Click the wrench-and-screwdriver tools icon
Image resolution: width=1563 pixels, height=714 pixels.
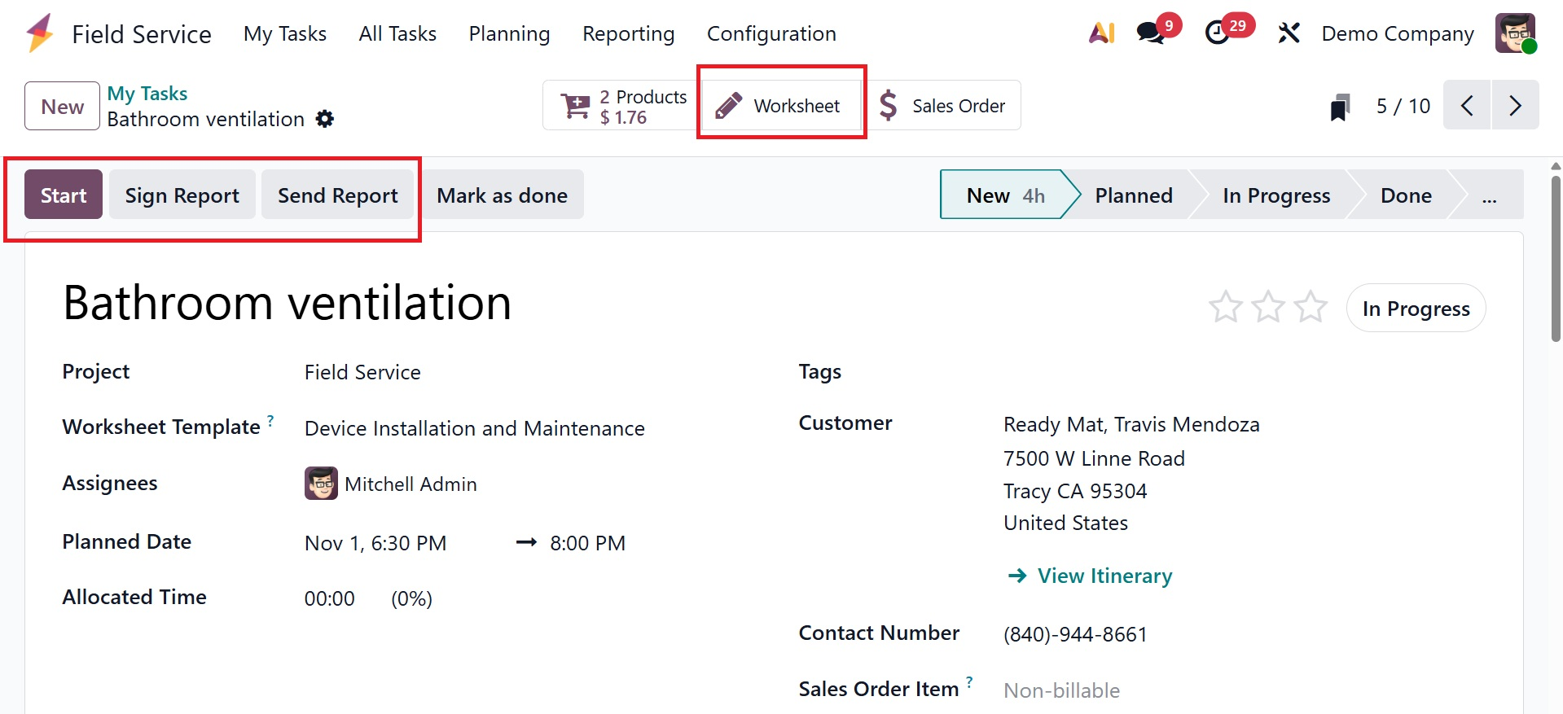coord(1289,33)
